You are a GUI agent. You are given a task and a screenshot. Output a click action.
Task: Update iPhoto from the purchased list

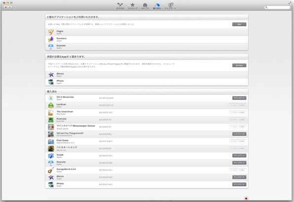(239, 184)
